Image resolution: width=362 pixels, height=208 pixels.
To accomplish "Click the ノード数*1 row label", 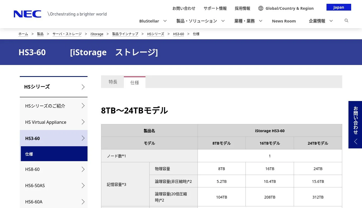I will click(x=149, y=156).
